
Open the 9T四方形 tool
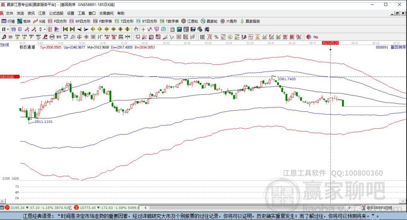pyautogui.click(x=147, y=21)
